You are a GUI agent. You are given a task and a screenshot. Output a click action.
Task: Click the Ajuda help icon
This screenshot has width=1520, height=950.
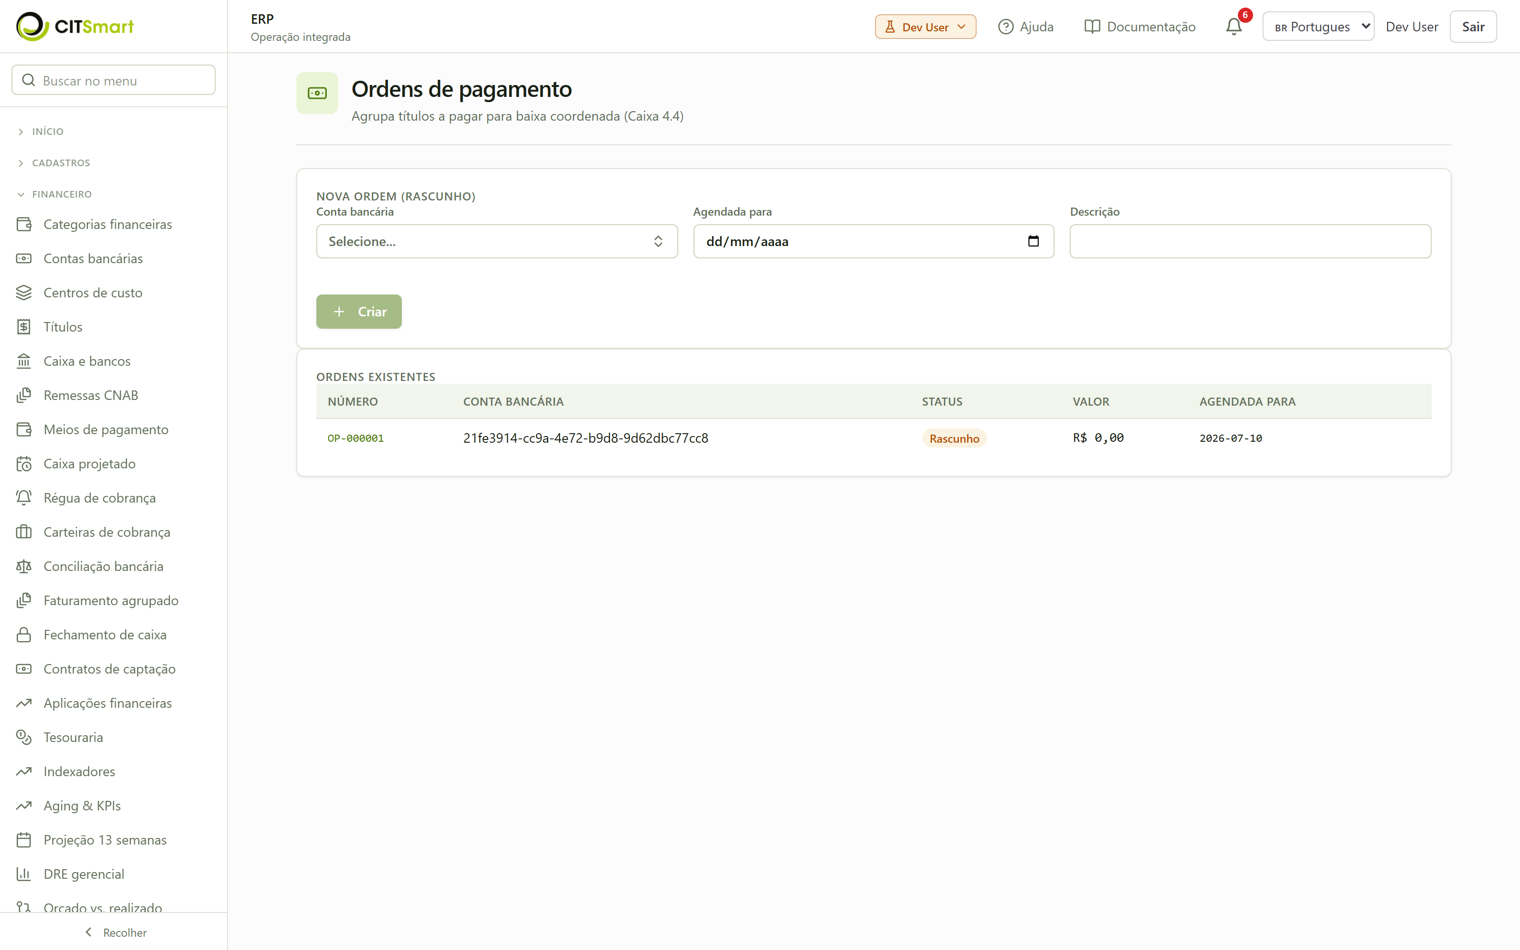pyautogui.click(x=1006, y=27)
